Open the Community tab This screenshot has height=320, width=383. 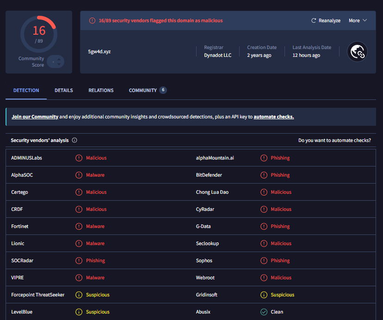[x=148, y=90]
